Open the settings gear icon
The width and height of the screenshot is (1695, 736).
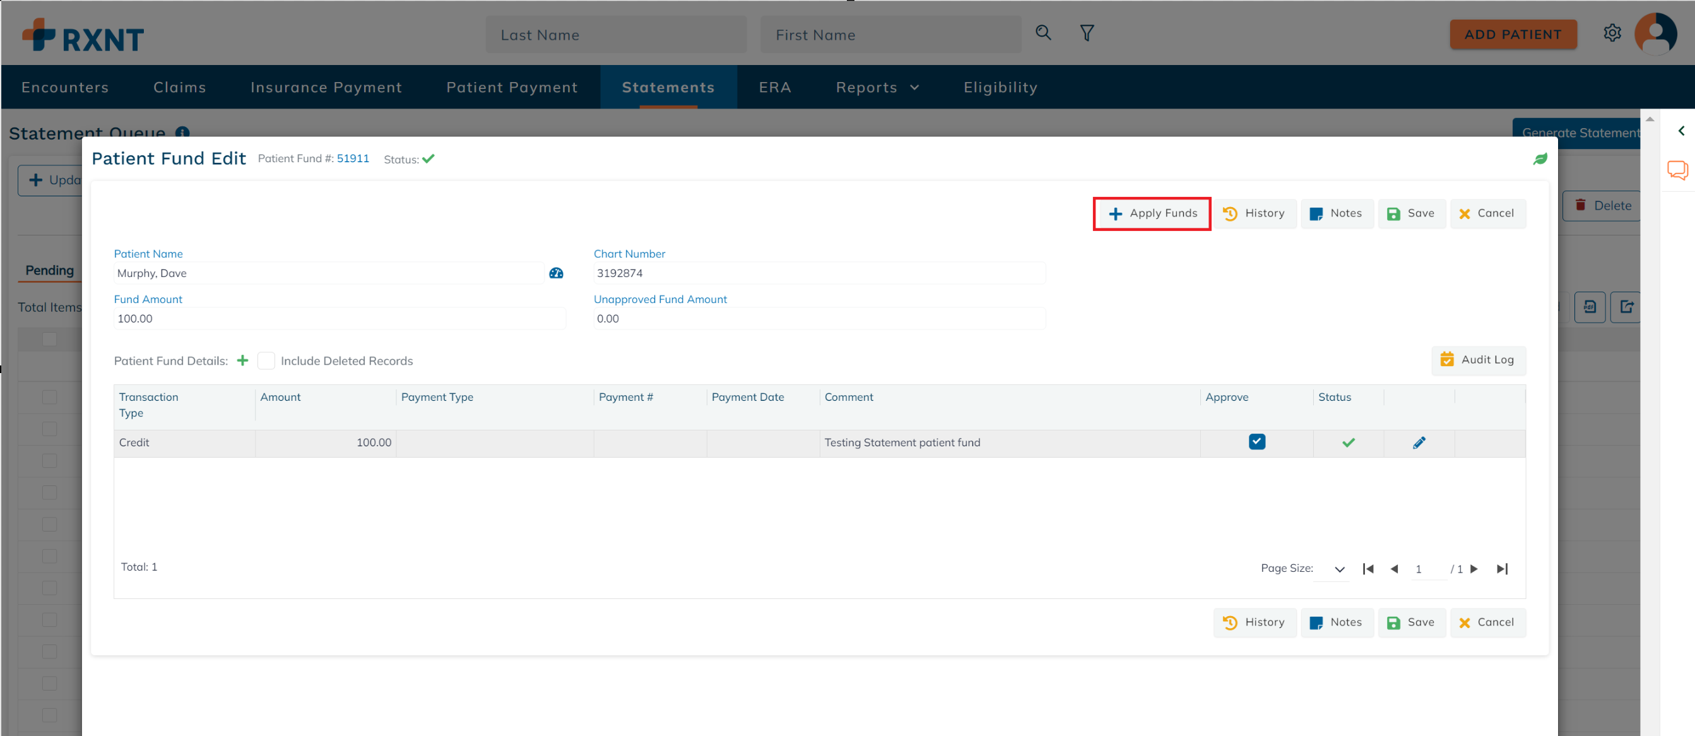tap(1612, 33)
